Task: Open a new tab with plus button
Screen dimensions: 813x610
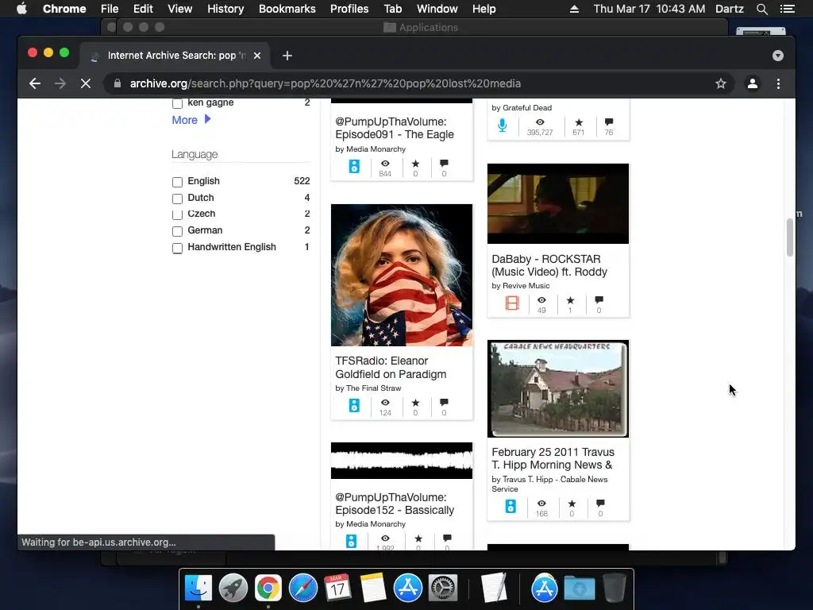Action: tap(287, 56)
